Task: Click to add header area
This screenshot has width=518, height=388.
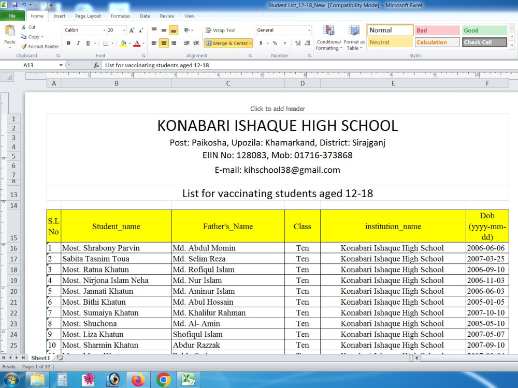Action: [278, 109]
